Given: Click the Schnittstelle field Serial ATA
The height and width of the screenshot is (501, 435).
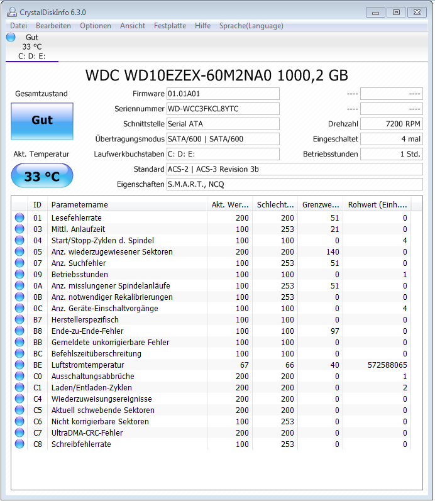Looking at the screenshot, I should (223, 124).
